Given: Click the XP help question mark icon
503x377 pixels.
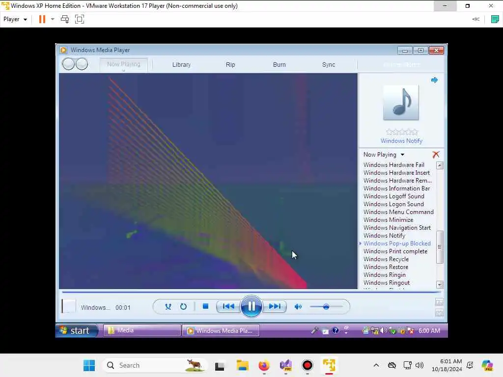Looking at the screenshot, I should pos(335,330).
